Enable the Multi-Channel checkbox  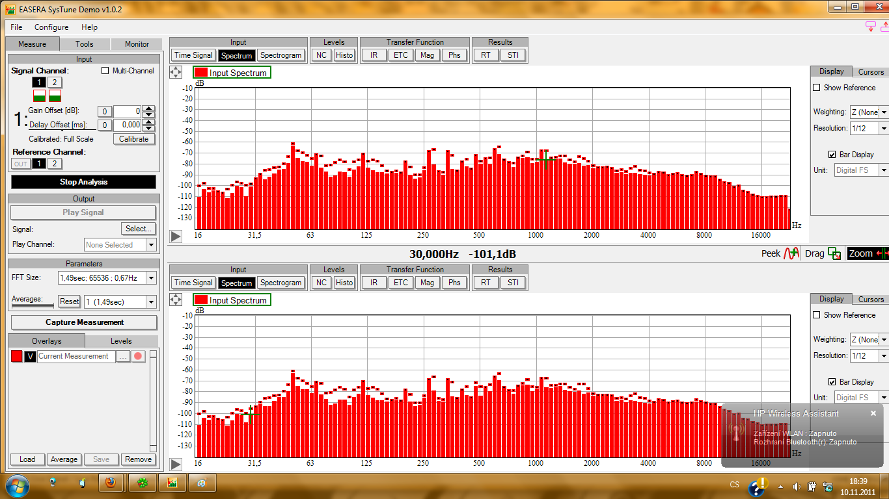point(105,71)
